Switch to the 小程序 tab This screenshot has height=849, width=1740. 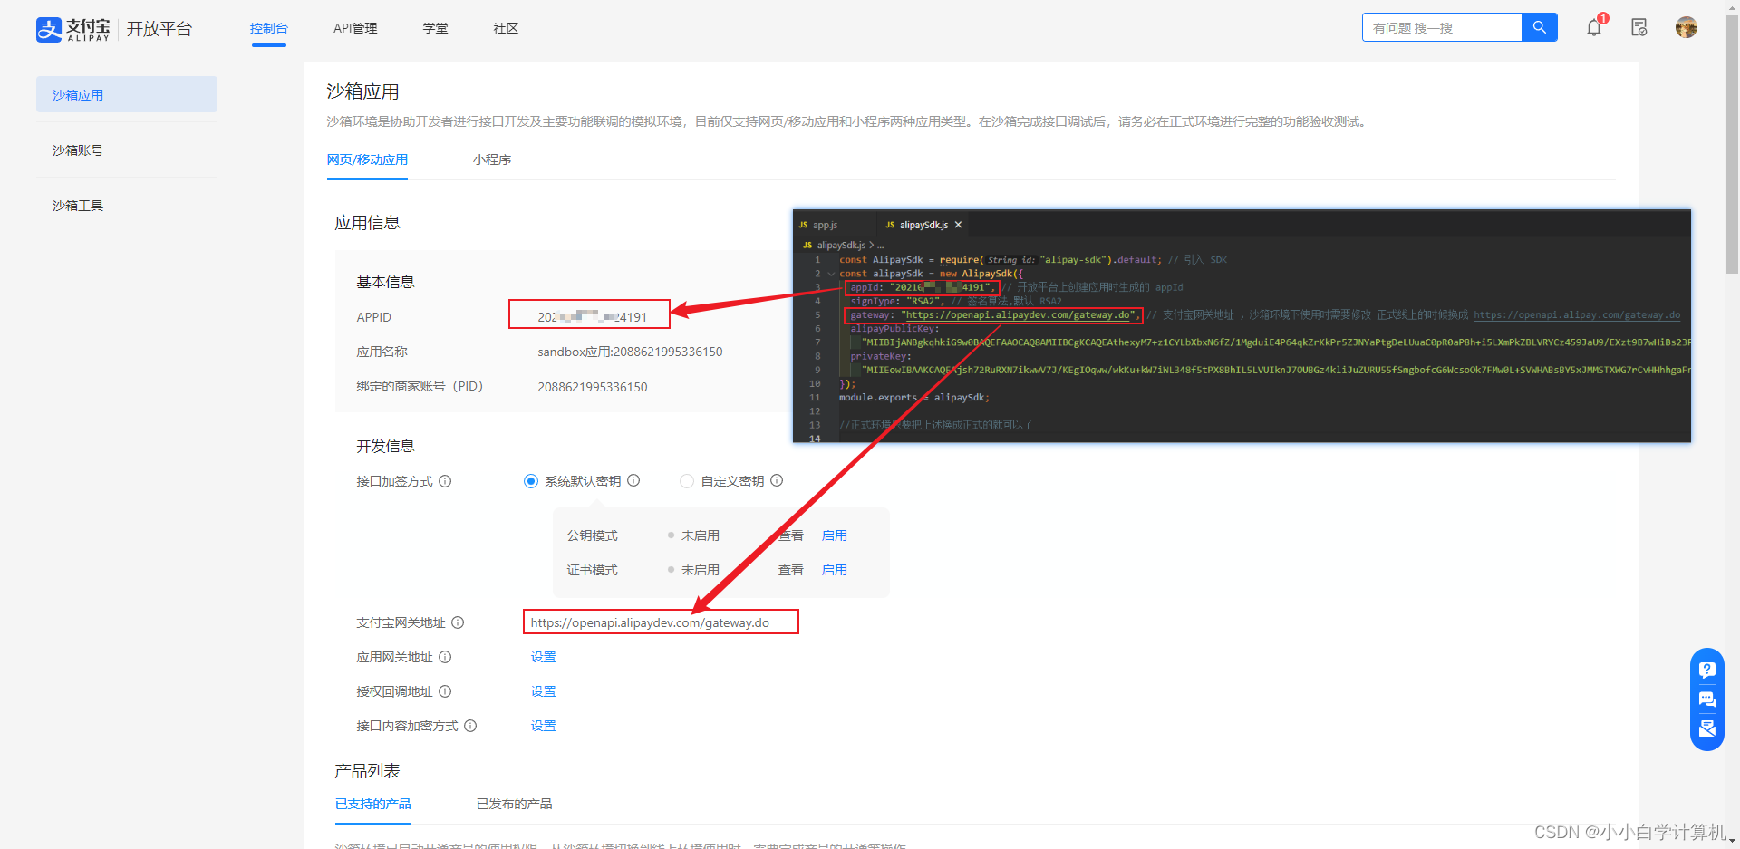click(492, 159)
